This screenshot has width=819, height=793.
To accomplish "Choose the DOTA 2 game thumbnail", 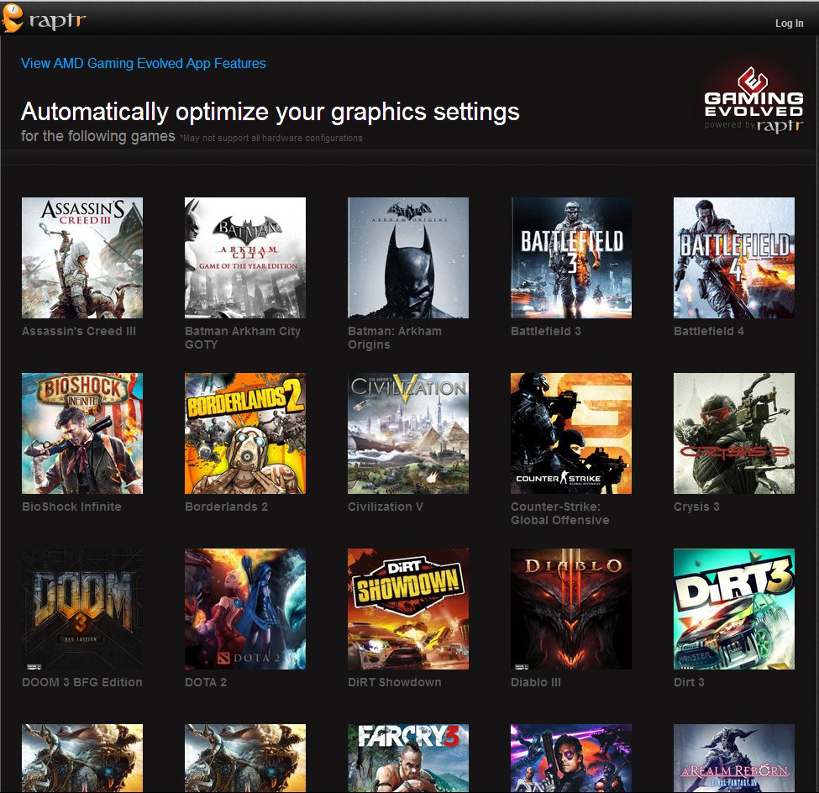I will [245, 609].
